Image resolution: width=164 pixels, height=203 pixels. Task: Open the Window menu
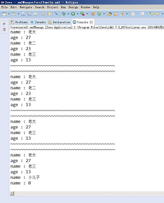pos(85,7)
